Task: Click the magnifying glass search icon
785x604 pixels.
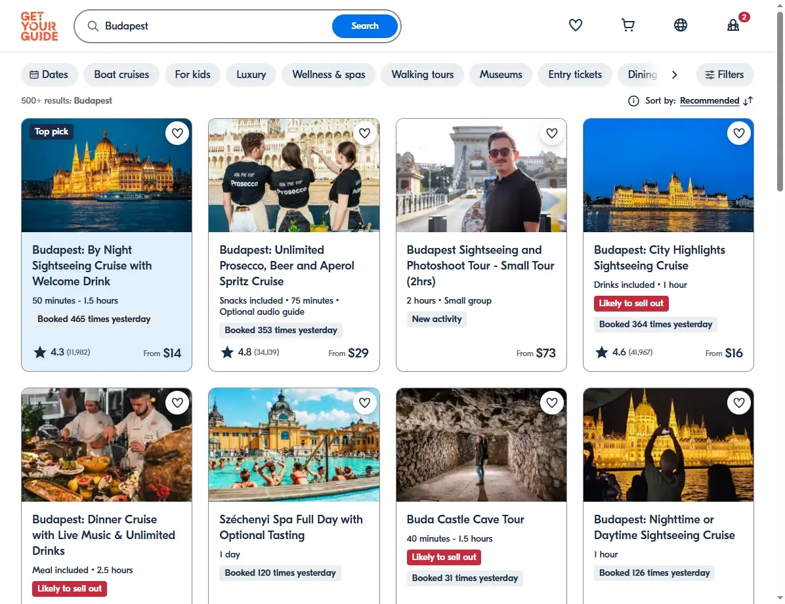Action: pos(93,26)
